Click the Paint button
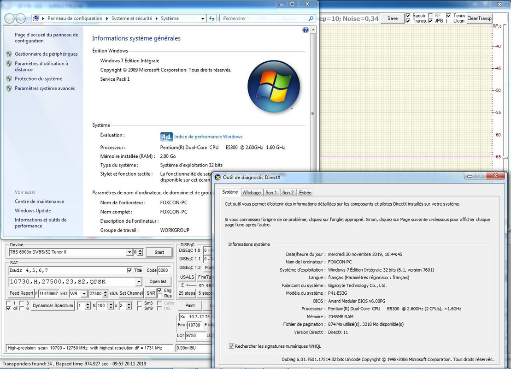Screen dimensions: 511x369 (190, 306)
